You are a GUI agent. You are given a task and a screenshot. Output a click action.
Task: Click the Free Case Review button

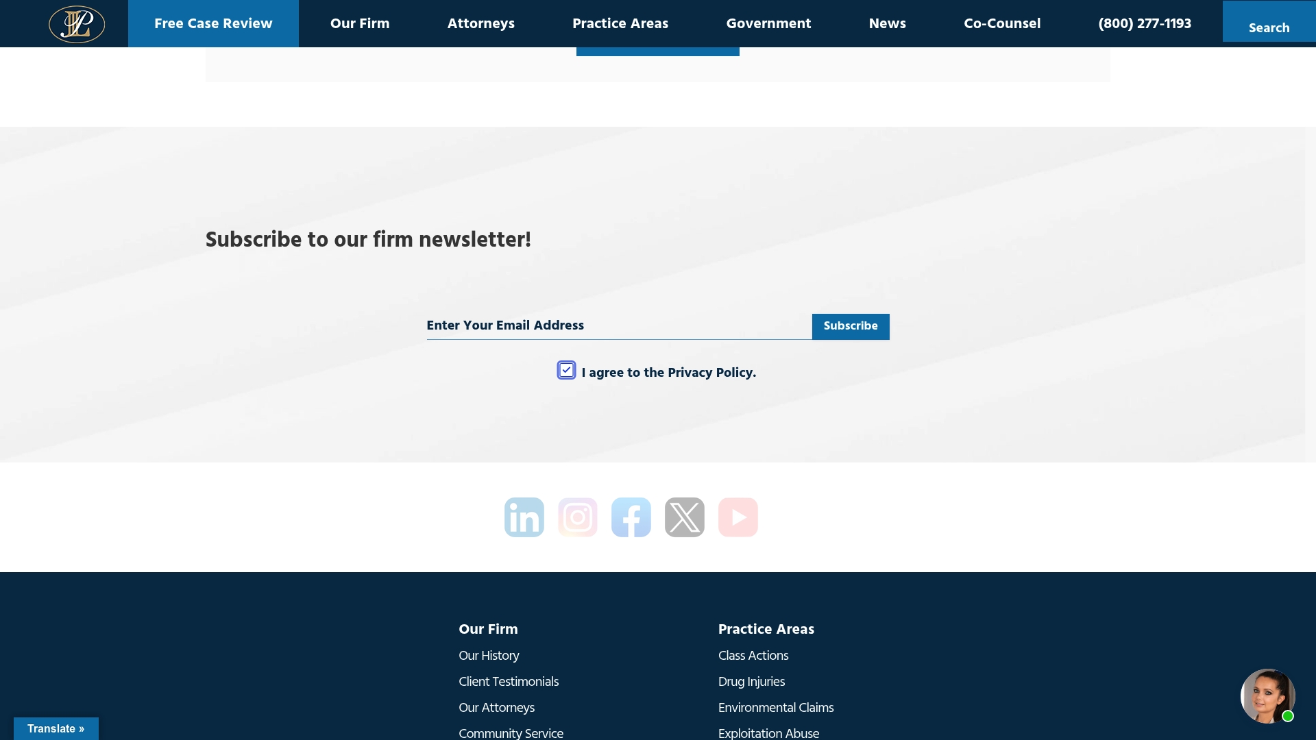coord(213,23)
